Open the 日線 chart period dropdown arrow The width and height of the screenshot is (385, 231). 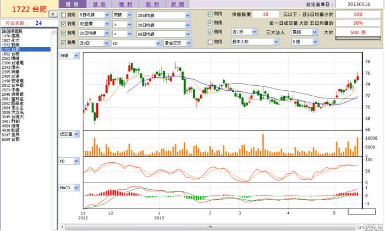(76, 56)
